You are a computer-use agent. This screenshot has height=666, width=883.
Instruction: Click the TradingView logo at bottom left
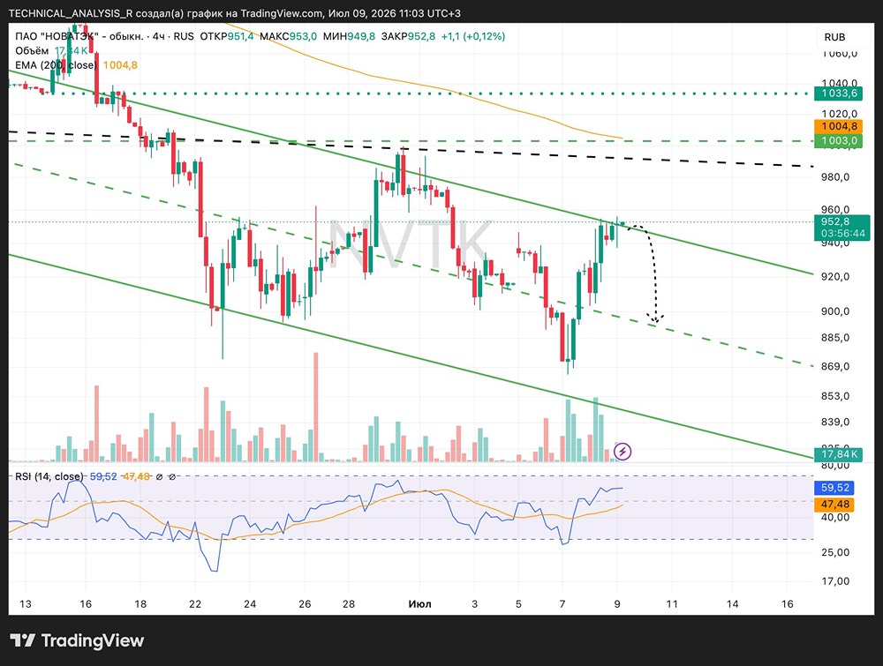[x=77, y=640]
